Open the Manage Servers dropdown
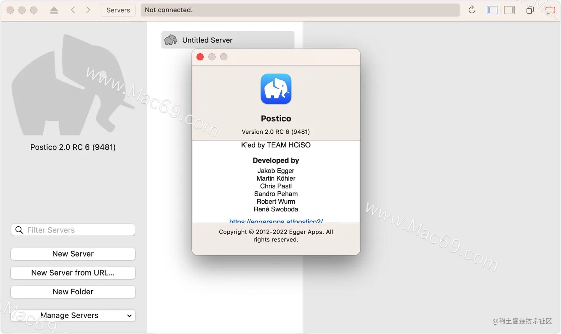 (x=73, y=315)
